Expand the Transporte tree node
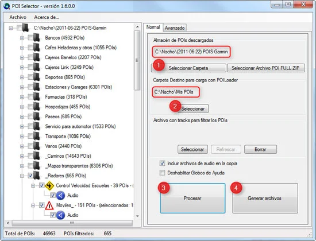The width and height of the screenshot is (316, 241). point(22,137)
